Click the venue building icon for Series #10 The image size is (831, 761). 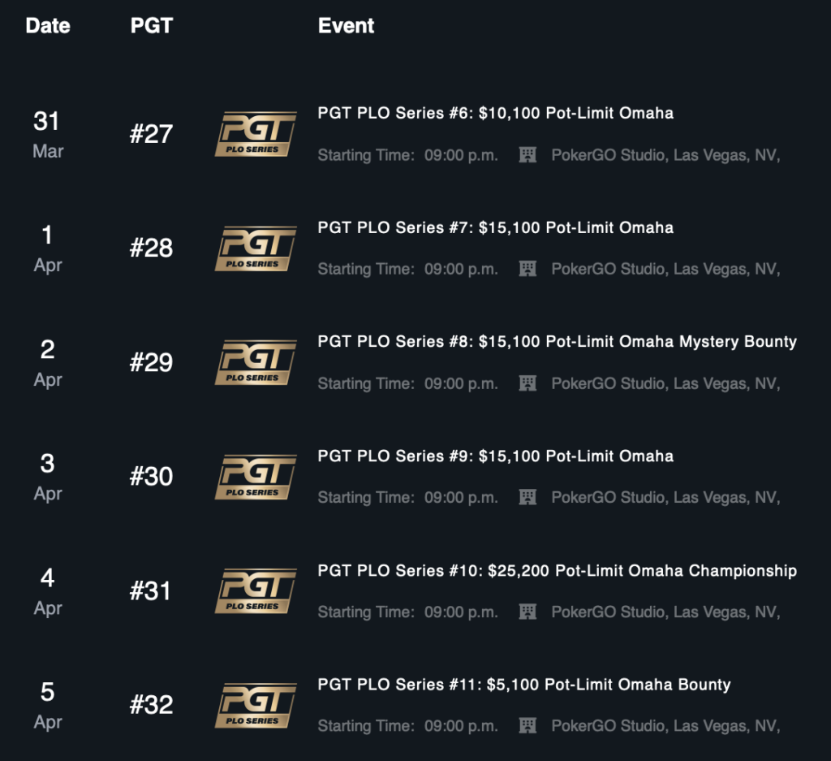527,612
